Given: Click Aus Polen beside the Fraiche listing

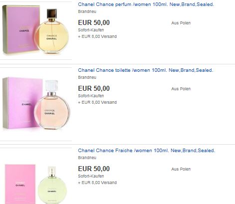Looking at the screenshot, I should coord(181,169).
